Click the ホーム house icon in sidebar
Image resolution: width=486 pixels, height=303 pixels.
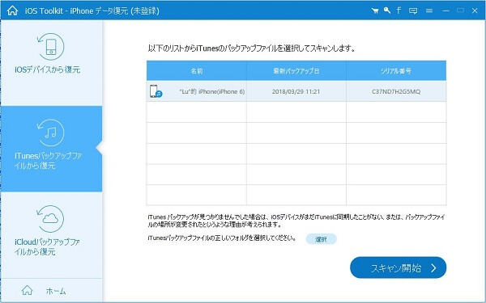28,290
